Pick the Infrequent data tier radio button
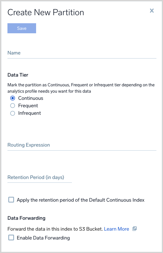This screenshot has width=163, height=253. click(x=13, y=113)
